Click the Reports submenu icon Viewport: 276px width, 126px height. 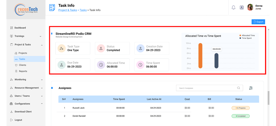16,71
